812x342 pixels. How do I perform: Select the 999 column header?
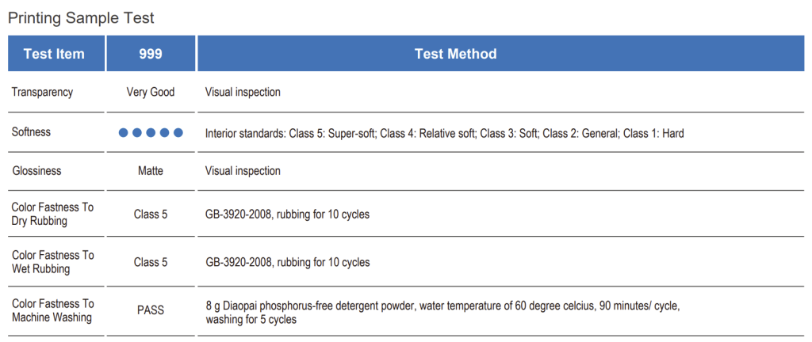pyautogui.click(x=151, y=54)
